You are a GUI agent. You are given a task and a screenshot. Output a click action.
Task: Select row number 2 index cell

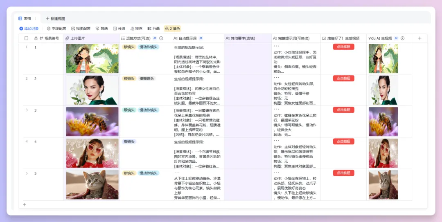[27, 78]
